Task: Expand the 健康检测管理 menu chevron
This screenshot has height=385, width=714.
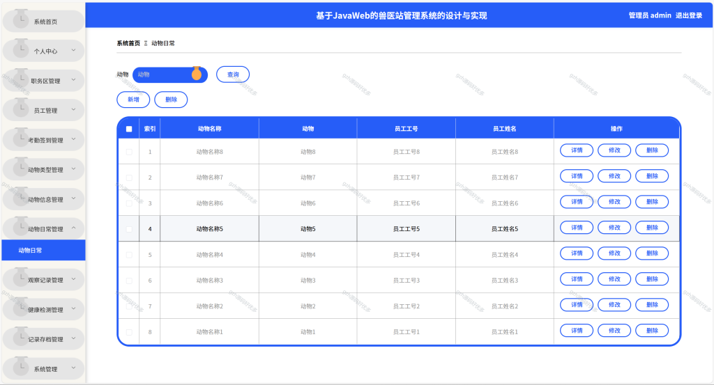Action: click(74, 308)
